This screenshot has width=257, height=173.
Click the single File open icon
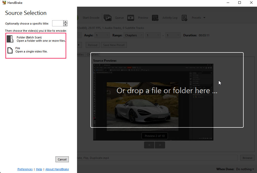tap(10, 50)
